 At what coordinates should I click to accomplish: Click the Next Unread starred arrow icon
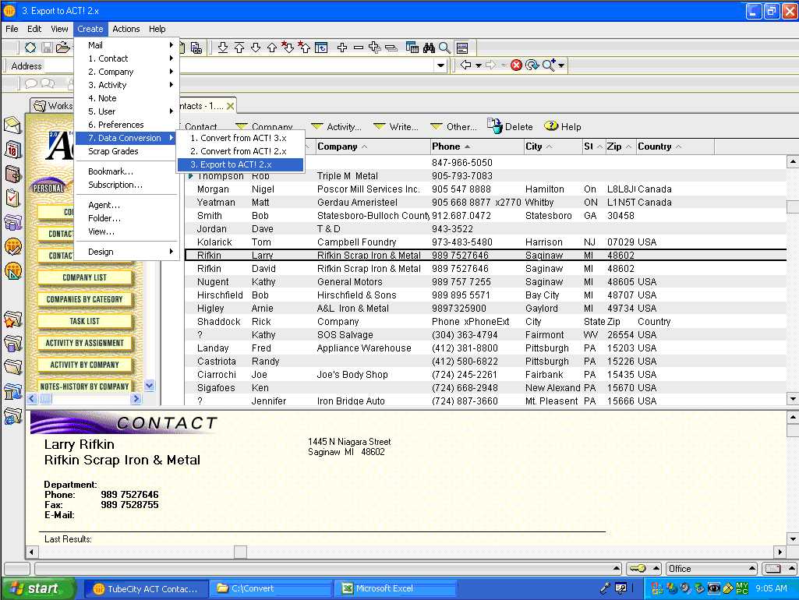click(288, 48)
